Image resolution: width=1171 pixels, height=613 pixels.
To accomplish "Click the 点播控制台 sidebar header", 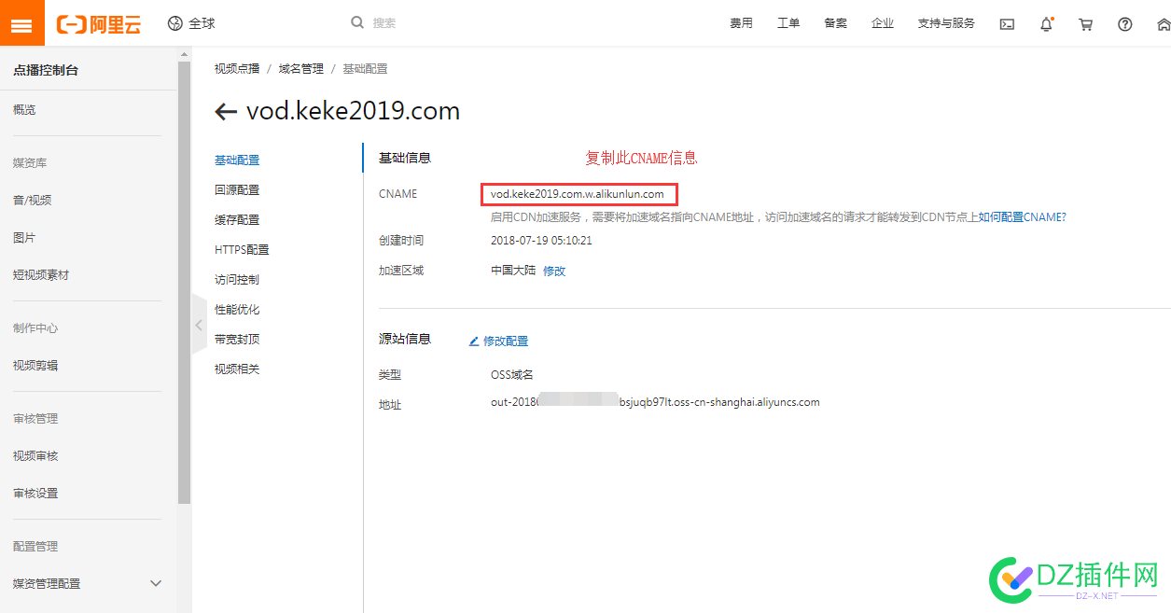I will (46, 70).
